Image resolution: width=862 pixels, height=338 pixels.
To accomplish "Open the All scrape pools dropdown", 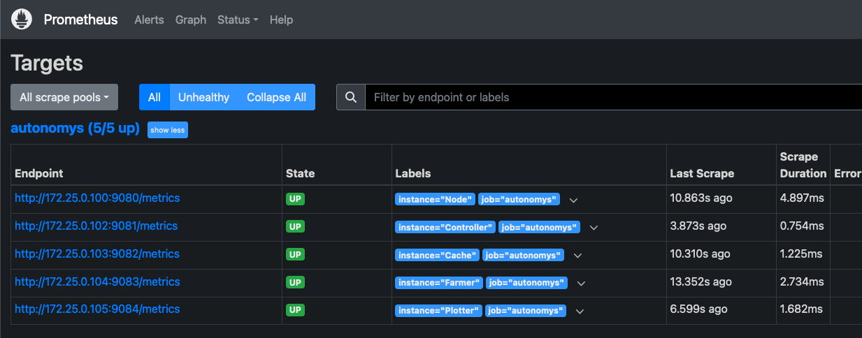I will pyautogui.click(x=64, y=97).
